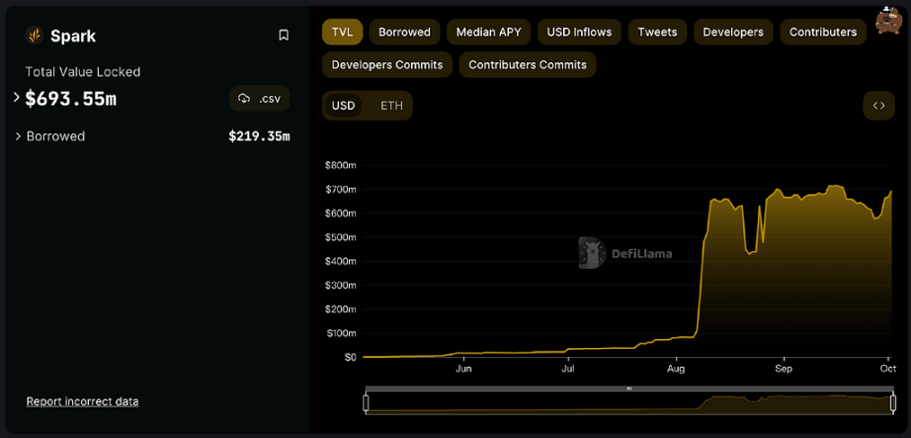911x438 pixels.
Task: Click the Sep x-axis label
Action: pos(784,369)
